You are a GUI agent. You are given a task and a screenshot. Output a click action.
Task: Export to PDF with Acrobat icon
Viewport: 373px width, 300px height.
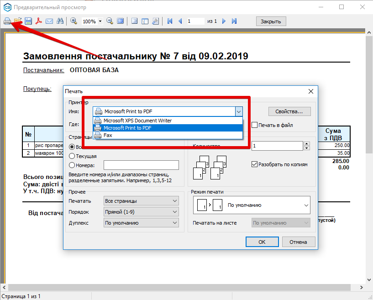(x=38, y=21)
